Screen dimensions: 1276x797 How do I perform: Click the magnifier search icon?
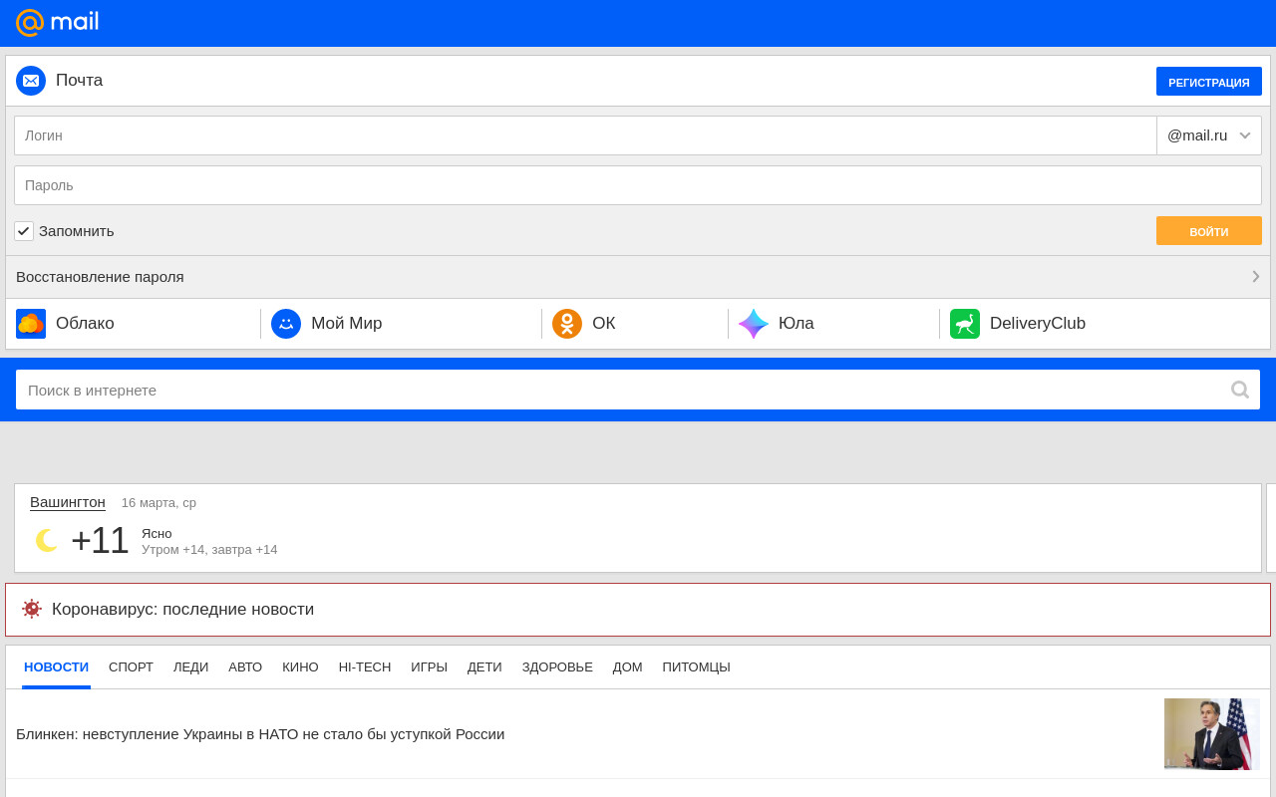point(1240,390)
